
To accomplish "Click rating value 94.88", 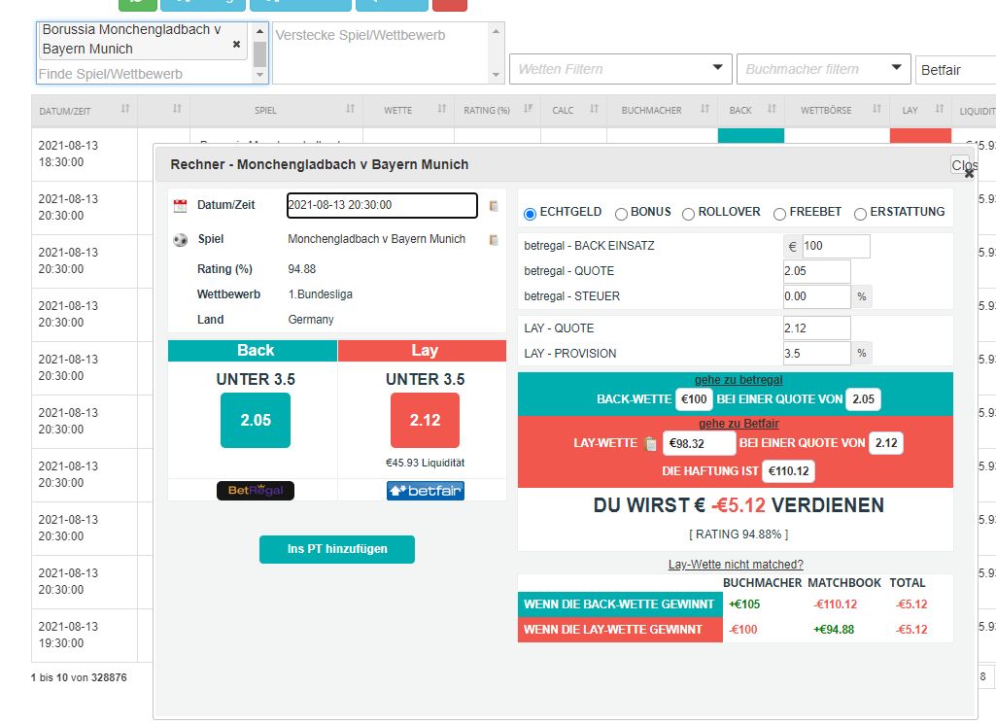I will point(302,269).
